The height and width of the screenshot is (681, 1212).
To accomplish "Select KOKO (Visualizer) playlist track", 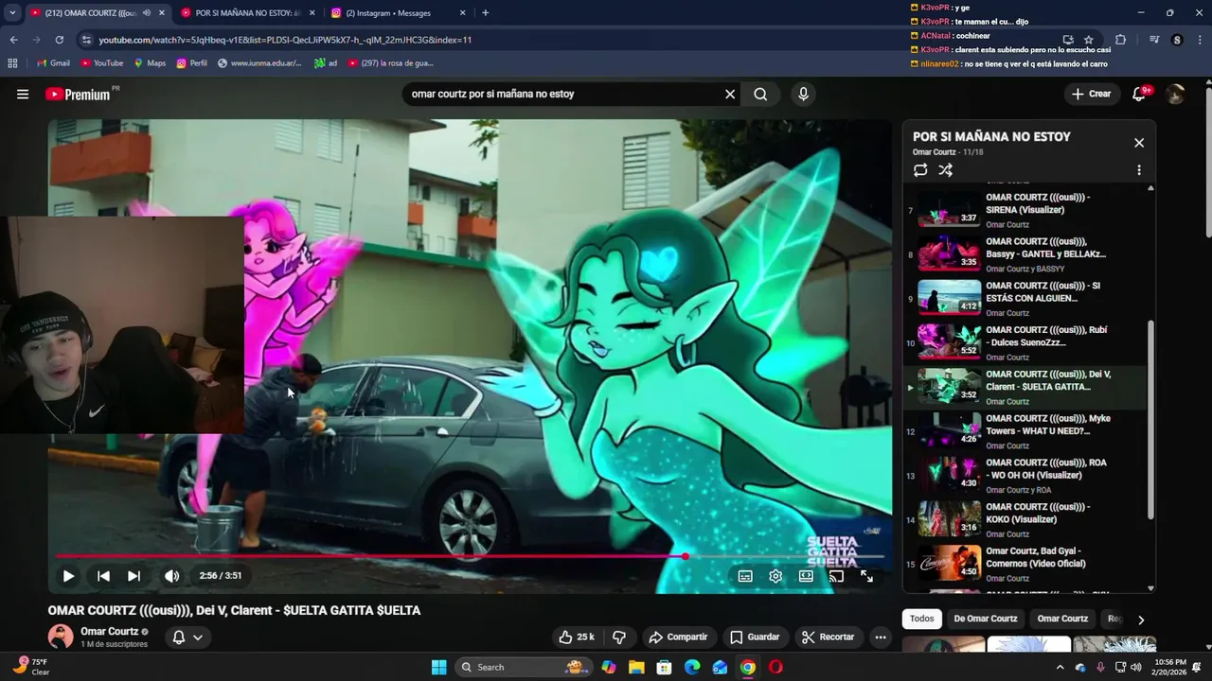I will [1025, 520].
